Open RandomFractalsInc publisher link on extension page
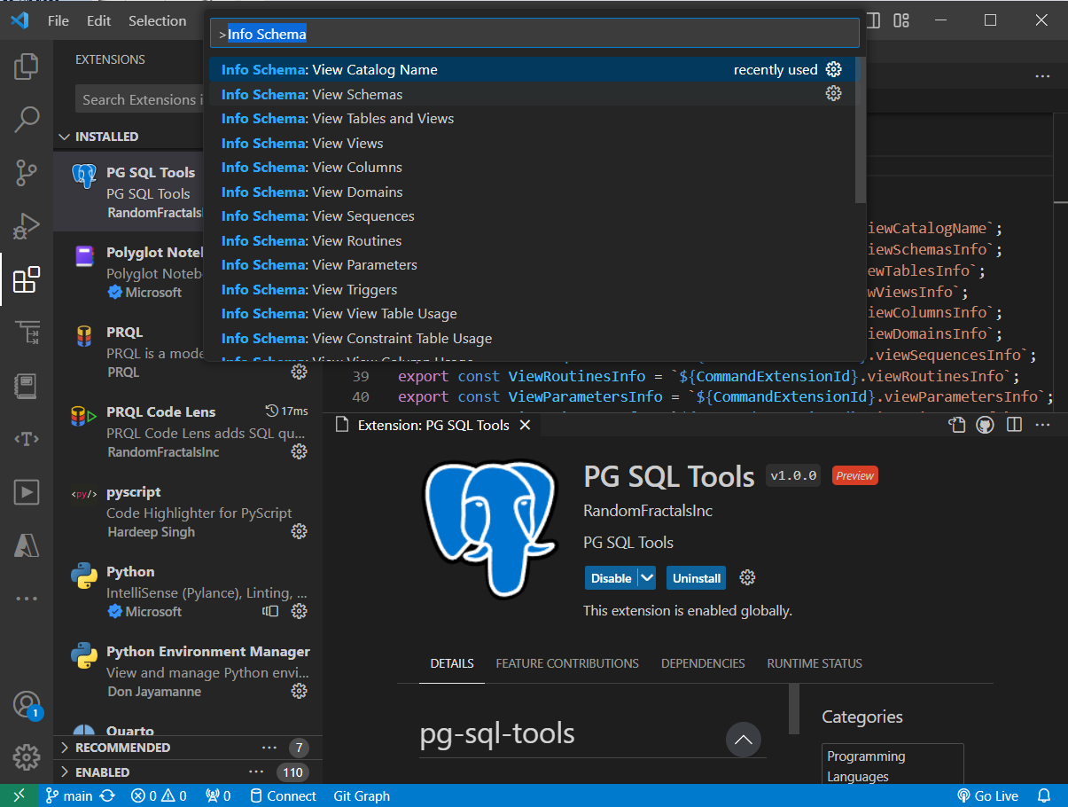Image resolution: width=1068 pixels, height=807 pixels. point(648,511)
